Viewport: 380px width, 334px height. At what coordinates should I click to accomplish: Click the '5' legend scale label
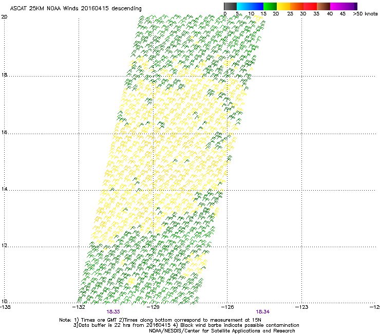pos(237,14)
